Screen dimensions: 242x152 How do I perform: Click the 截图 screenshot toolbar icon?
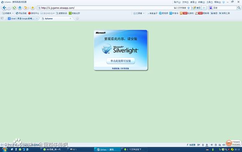(x=214, y=13)
